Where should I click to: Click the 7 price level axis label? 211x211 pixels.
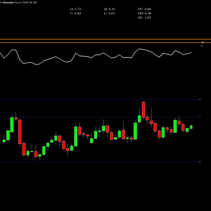[200, 117]
